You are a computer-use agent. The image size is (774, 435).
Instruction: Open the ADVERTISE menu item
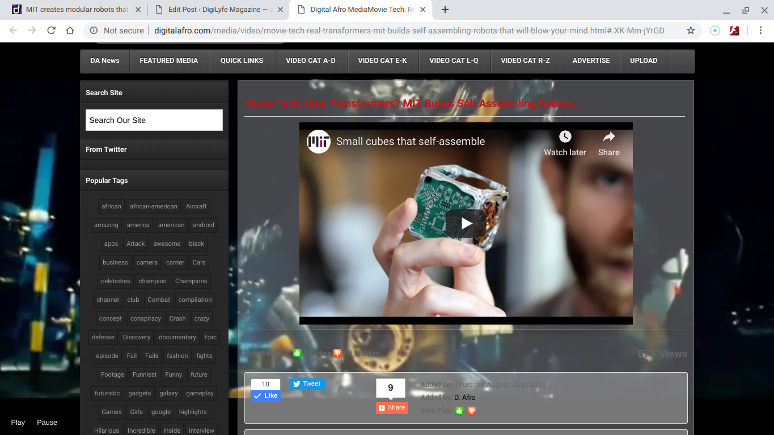click(x=591, y=61)
